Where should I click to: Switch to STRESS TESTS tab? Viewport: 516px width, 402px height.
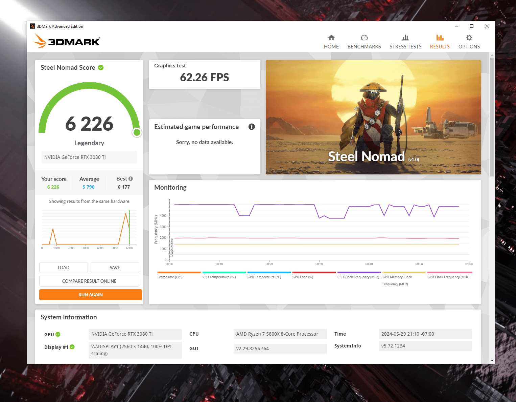tap(405, 42)
